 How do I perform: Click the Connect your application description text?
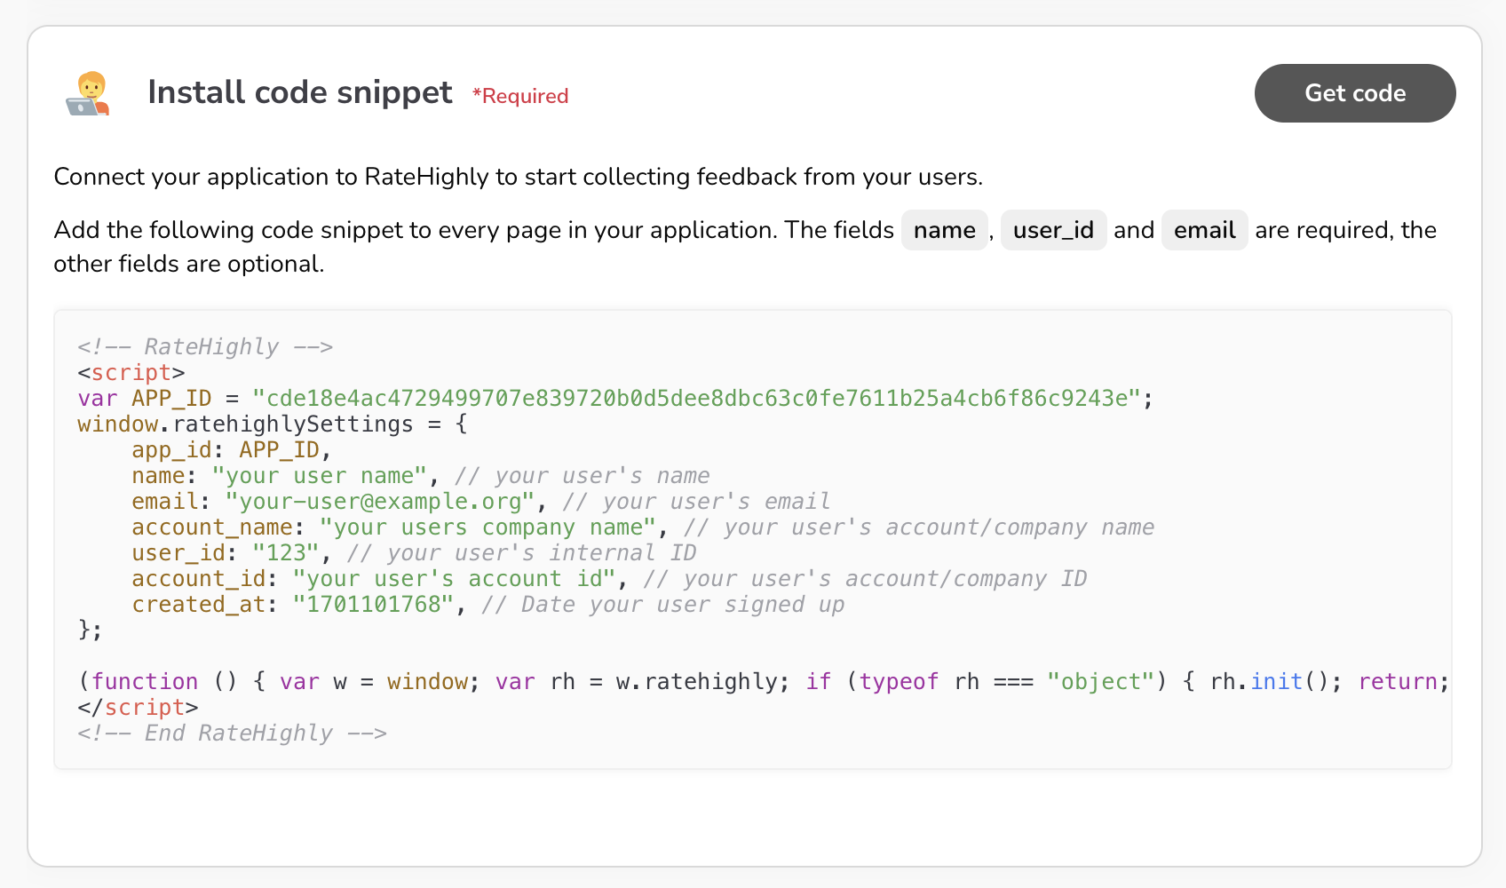point(518,177)
